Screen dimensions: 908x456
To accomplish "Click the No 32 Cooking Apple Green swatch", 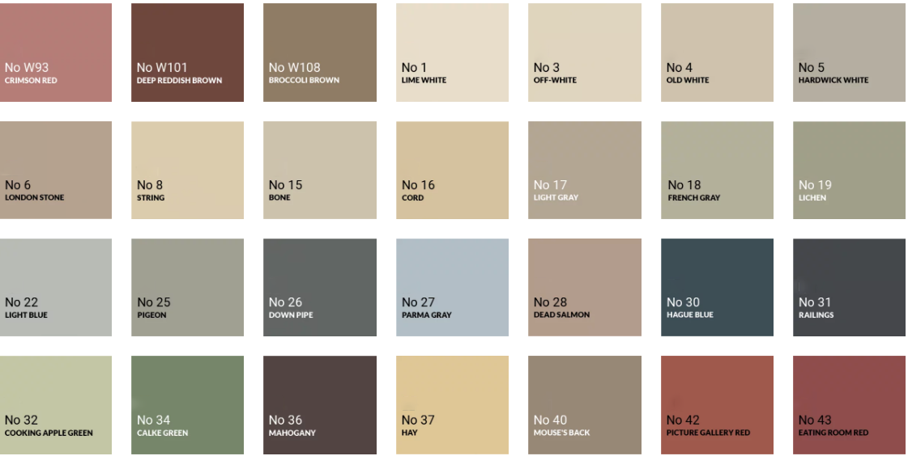I will click(56, 405).
